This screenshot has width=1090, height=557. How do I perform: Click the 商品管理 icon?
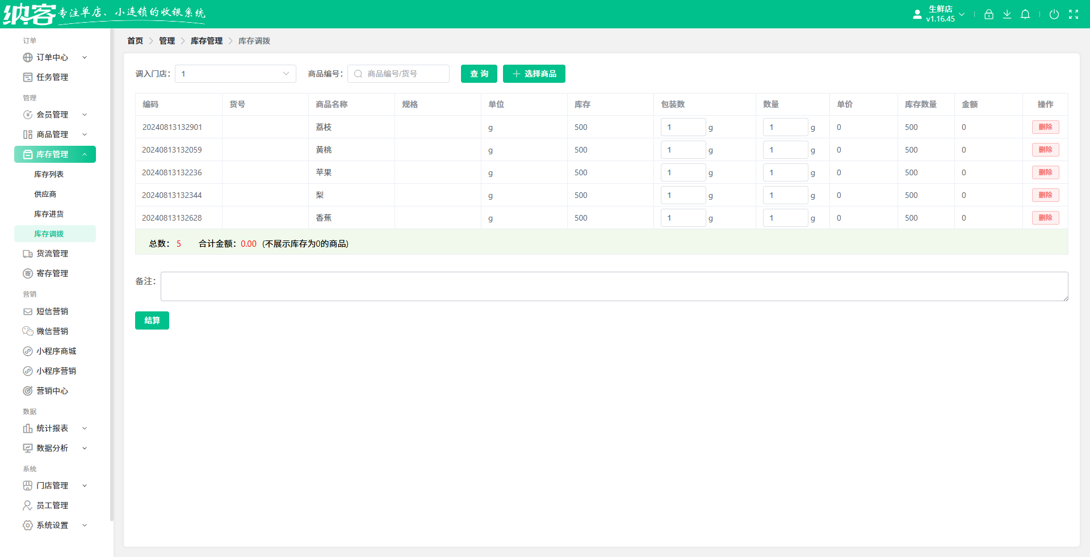(x=28, y=134)
